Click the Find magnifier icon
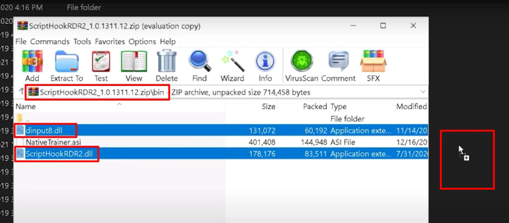The width and height of the screenshot is (509, 223). (199, 61)
